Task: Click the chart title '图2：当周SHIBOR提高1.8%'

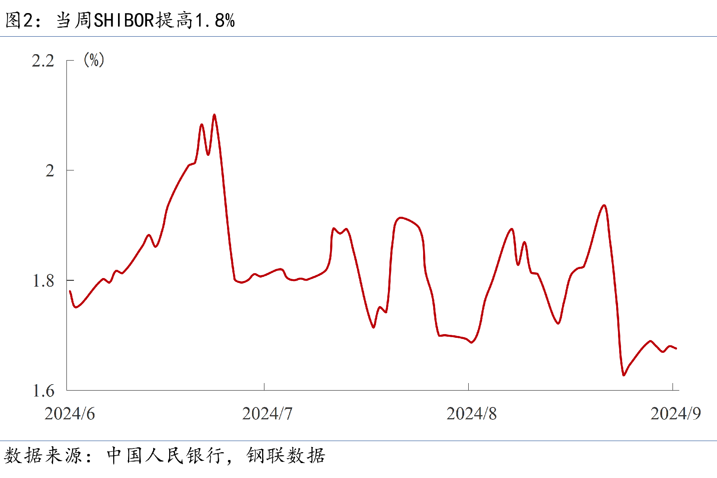Action: click(x=120, y=20)
